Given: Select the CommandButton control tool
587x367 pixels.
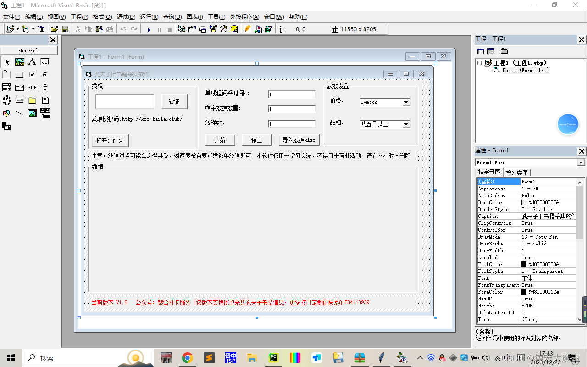Looking at the screenshot, I should [20, 74].
